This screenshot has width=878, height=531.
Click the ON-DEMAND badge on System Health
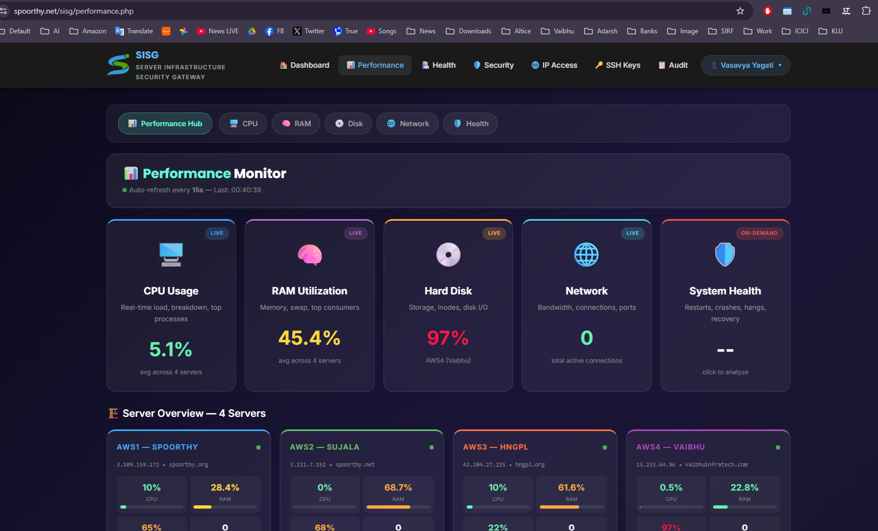[759, 233]
